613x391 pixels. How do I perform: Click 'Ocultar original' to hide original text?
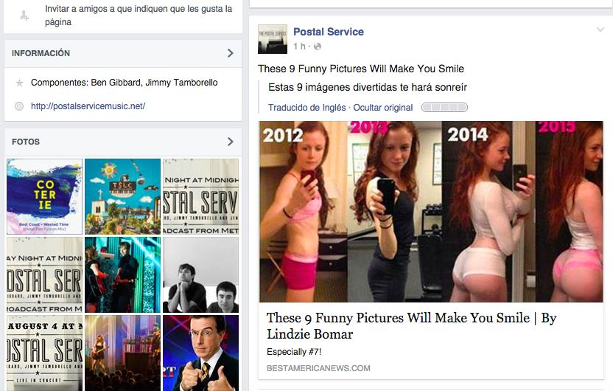382,107
